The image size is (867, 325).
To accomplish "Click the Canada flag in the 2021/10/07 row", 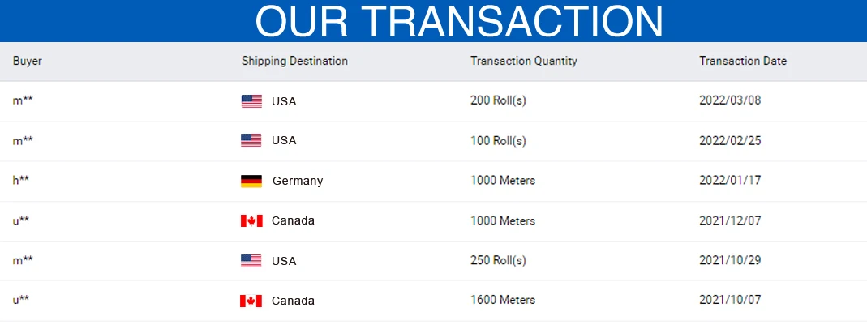I will point(251,301).
